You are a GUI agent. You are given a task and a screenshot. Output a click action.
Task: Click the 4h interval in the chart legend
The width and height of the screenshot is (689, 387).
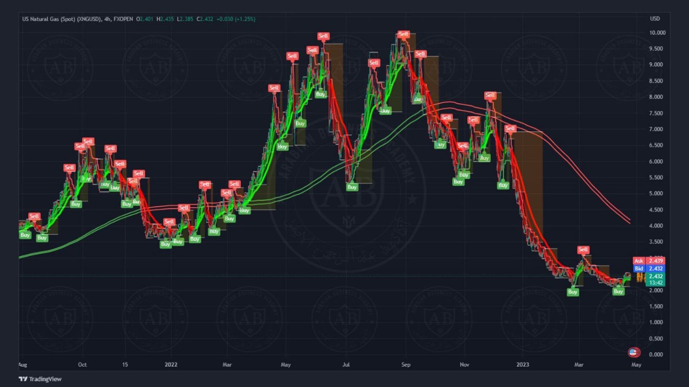[107, 19]
